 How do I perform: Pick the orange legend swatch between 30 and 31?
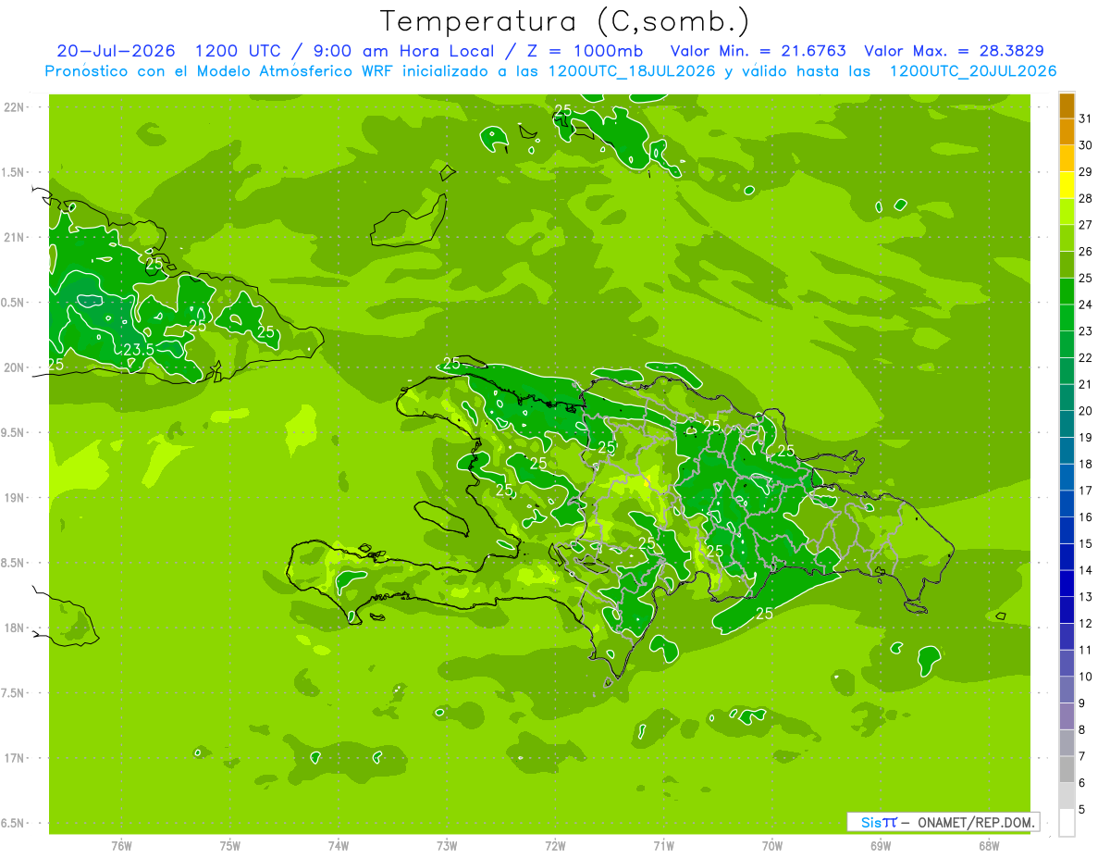pos(1067,131)
